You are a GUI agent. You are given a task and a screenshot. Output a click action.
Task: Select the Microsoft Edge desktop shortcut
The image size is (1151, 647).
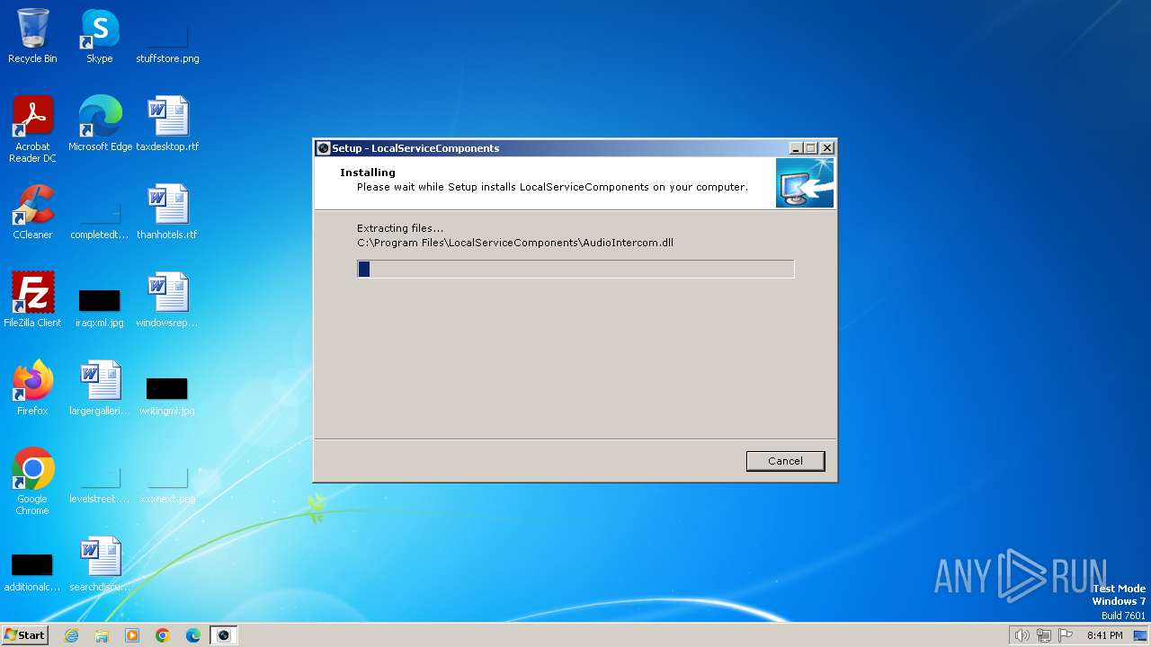coord(100,124)
